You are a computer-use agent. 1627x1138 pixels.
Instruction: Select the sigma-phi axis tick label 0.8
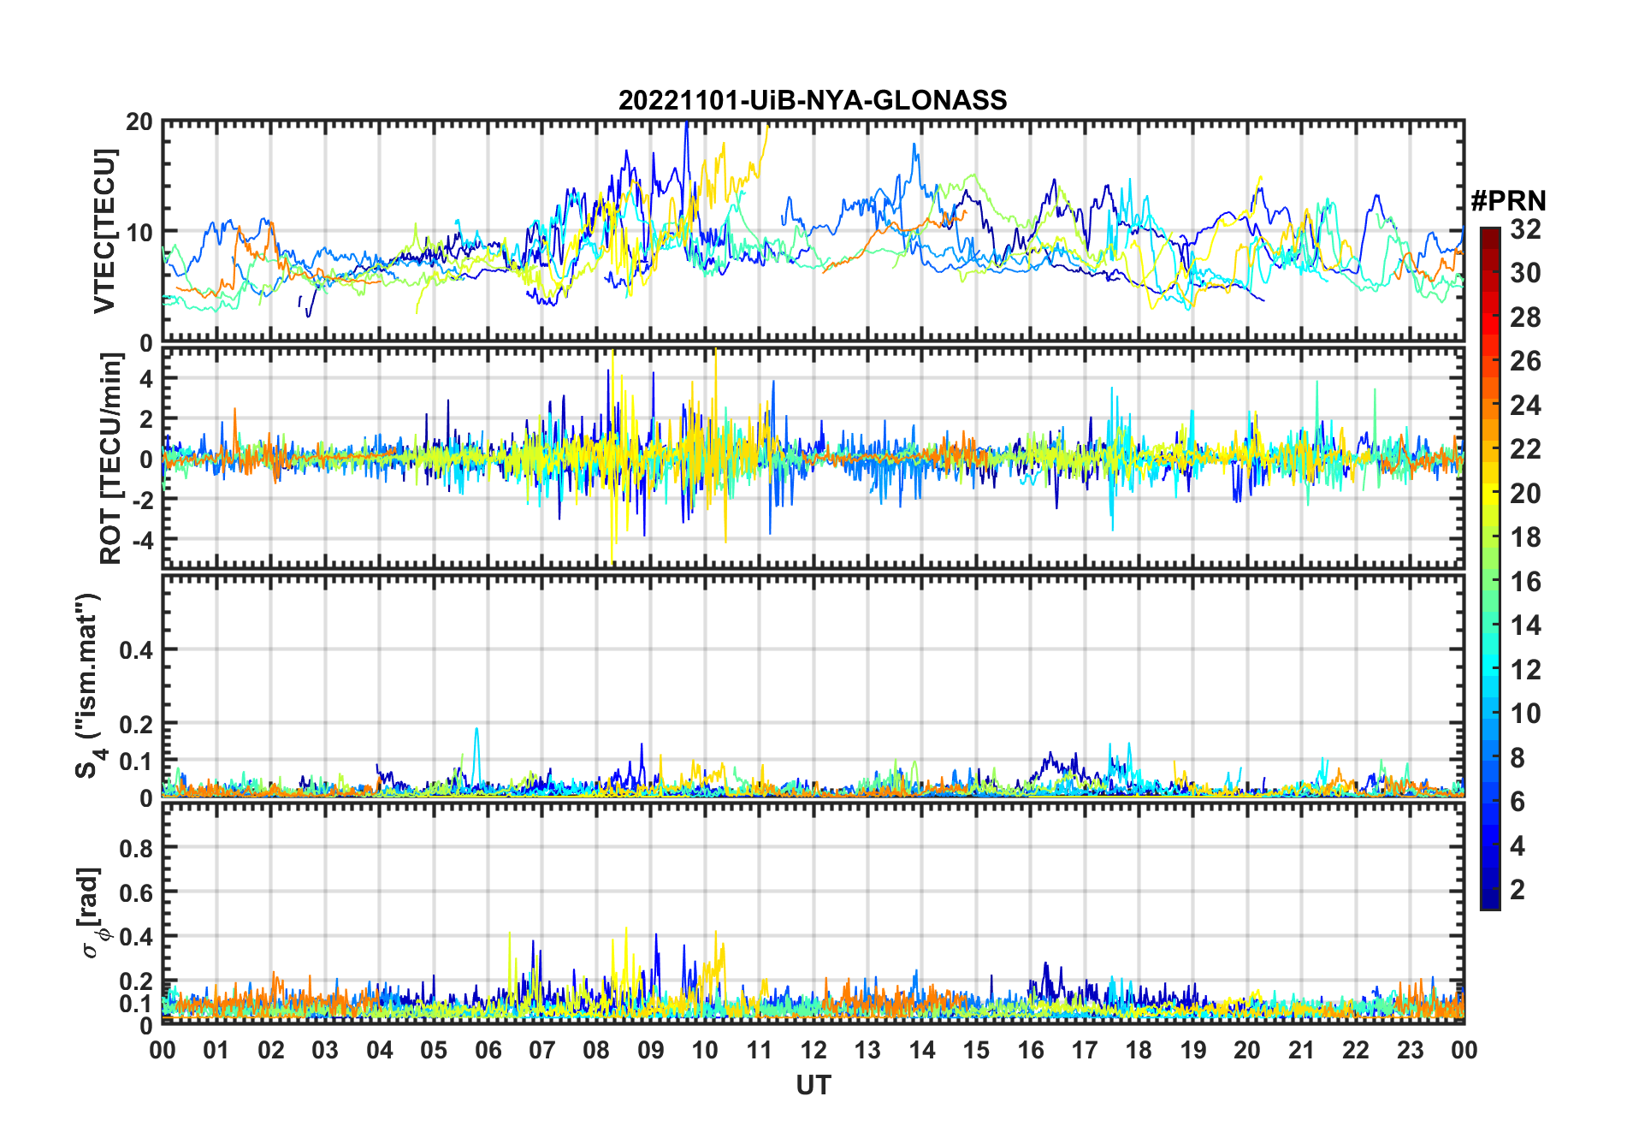136,848
